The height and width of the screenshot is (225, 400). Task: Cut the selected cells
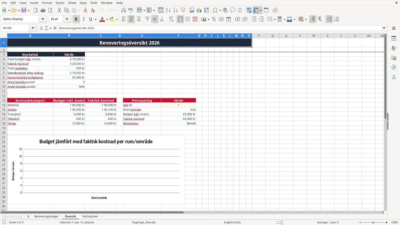click(x=59, y=10)
